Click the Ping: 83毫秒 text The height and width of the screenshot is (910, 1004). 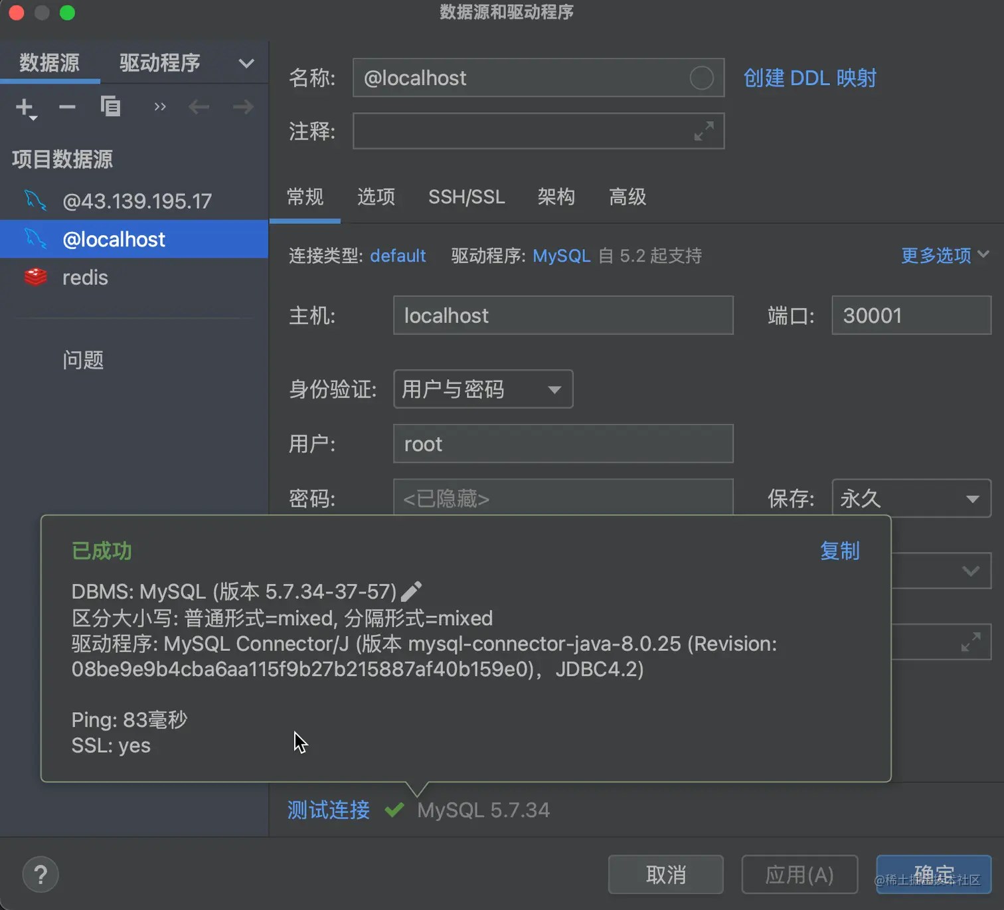tap(129, 720)
